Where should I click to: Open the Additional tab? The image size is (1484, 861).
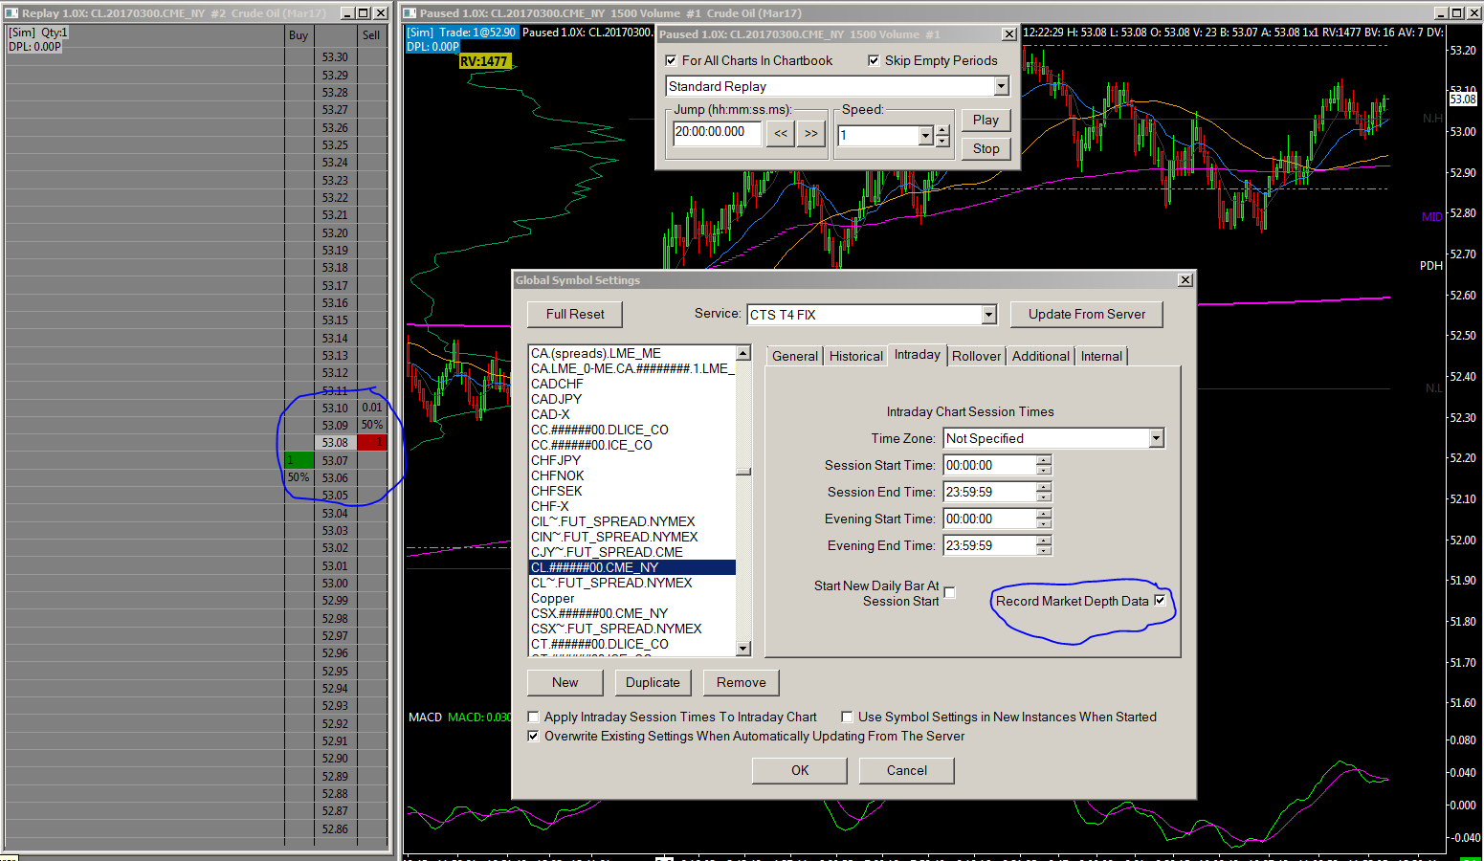click(1041, 356)
